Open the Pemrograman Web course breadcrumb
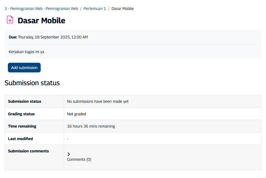 coord(41,9)
